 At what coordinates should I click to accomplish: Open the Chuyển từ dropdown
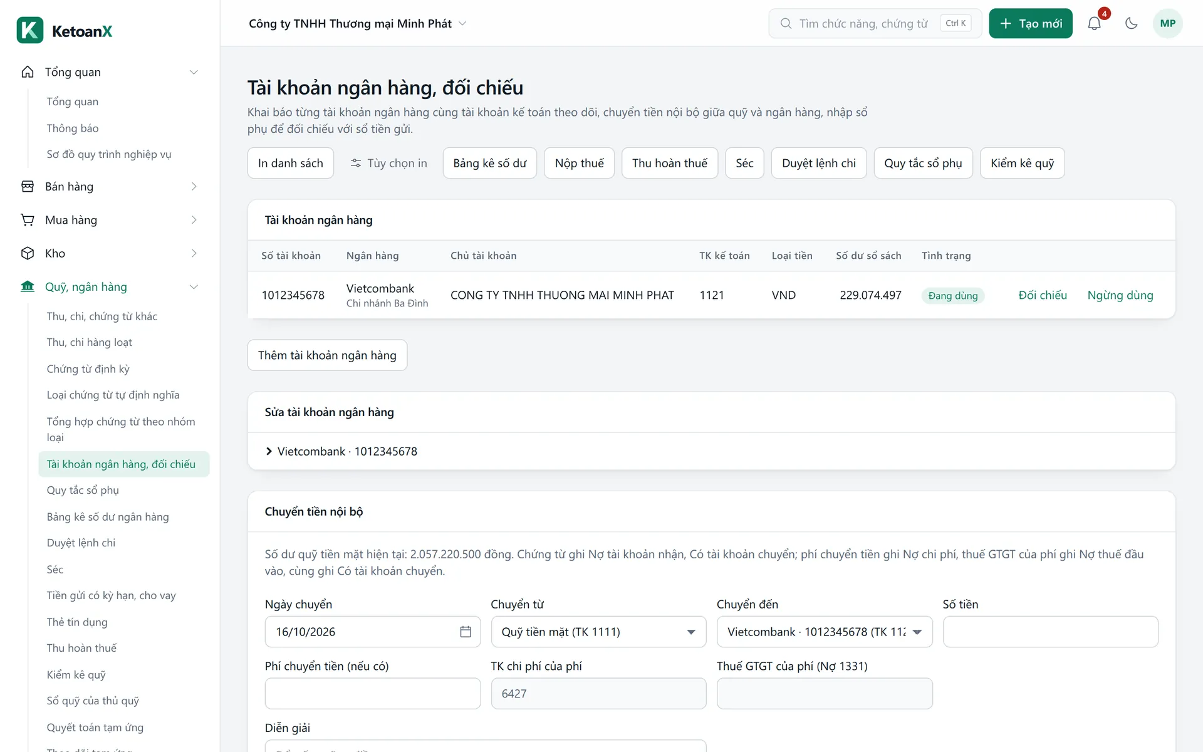[x=598, y=632]
